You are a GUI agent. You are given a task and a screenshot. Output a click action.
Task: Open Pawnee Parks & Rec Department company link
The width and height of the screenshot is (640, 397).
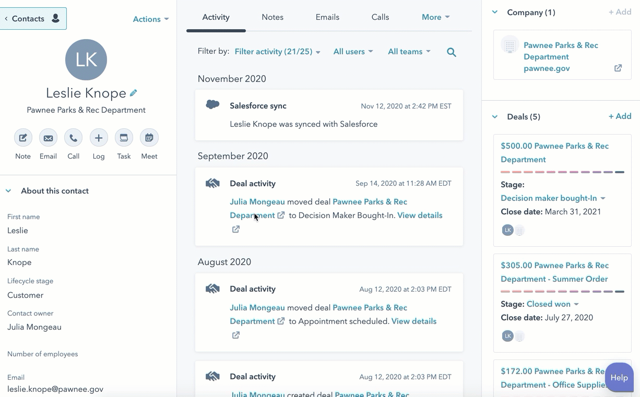[x=561, y=51]
